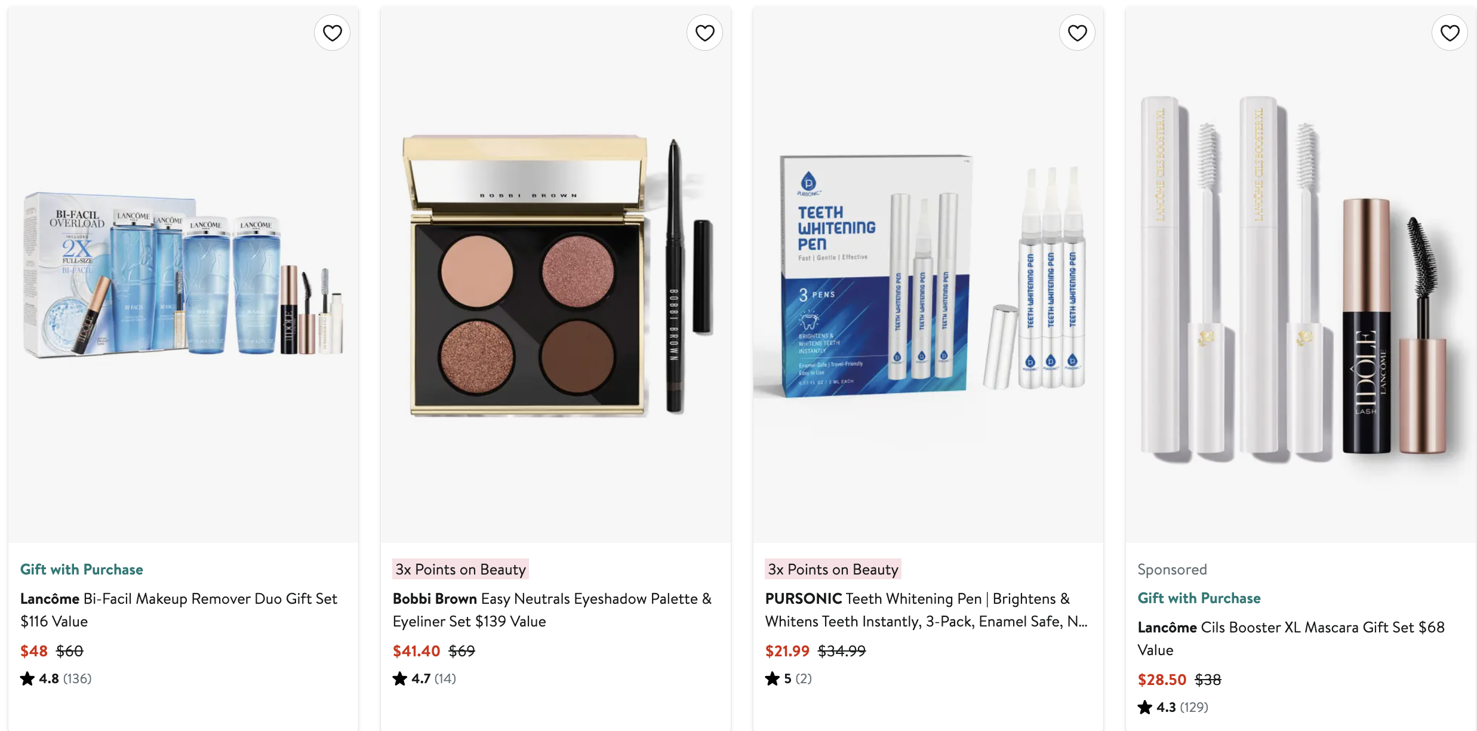Click 3x Points on Beauty badge for PURSONIC
The height and width of the screenshot is (731, 1477).
833,569
